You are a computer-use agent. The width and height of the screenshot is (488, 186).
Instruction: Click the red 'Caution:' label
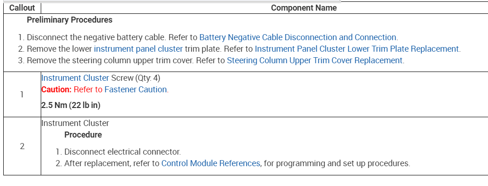coord(56,90)
